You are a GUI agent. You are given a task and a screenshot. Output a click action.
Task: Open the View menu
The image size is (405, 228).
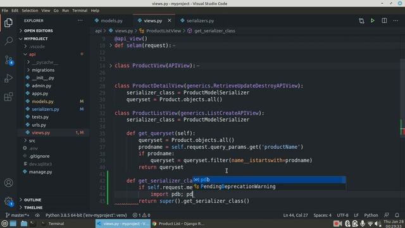pyautogui.click(x=46, y=11)
